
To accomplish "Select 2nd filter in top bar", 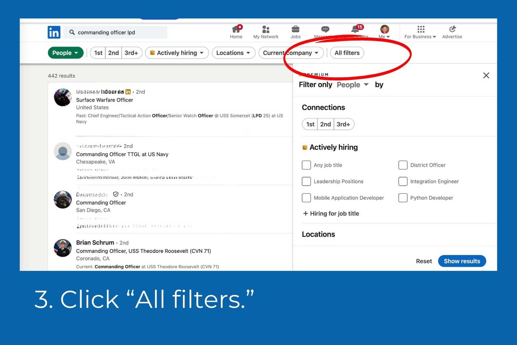I will pos(113,53).
